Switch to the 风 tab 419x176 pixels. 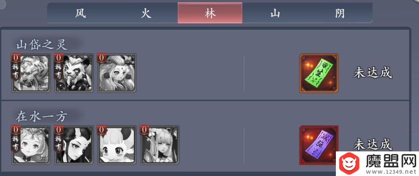coord(80,13)
